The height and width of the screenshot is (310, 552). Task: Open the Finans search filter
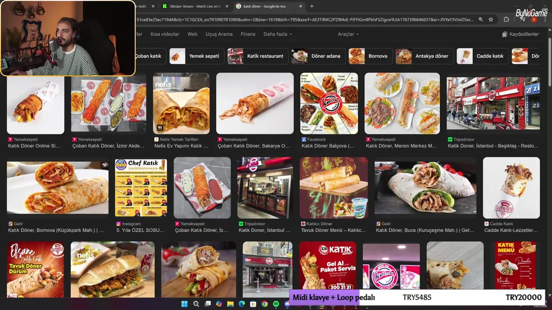[x=248, y=34]
